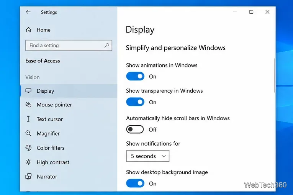Turn off Show desktop background image
Screen dimensions: 293x195
coord(135,184)
